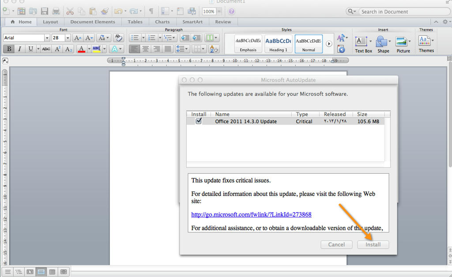Toggle Strikethrough formatting
This screenshot has width=452, height=277.
(46, 49)
